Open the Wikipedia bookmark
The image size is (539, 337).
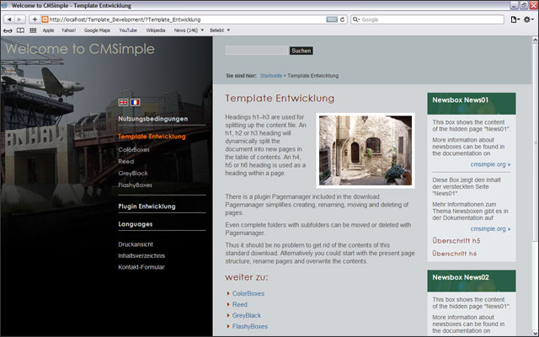coord(155,30)
